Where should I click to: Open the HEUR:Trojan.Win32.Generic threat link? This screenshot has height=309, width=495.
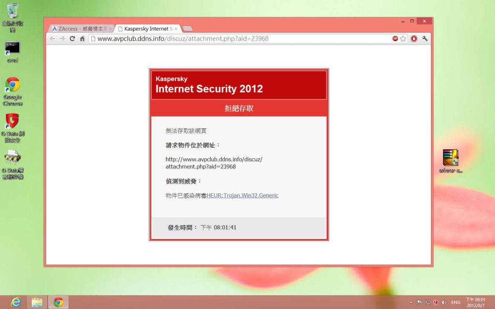click(x=243, y=196)
